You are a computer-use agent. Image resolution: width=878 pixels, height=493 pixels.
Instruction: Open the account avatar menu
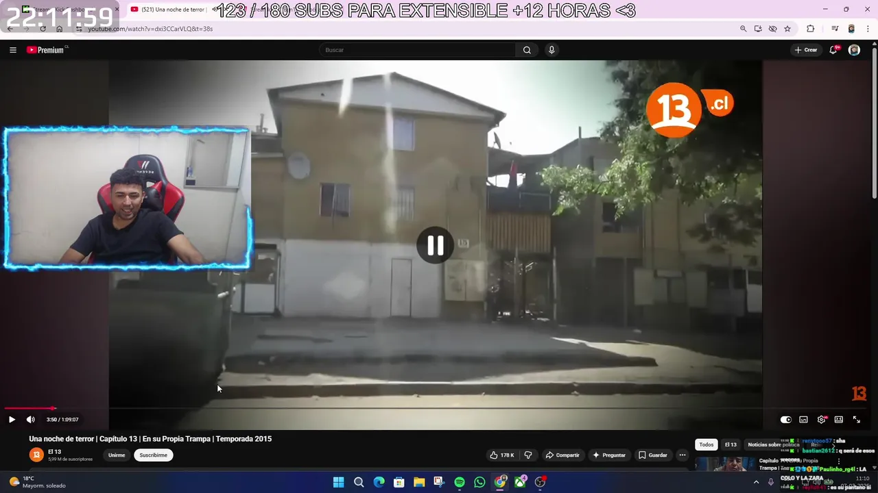point(854,50)
